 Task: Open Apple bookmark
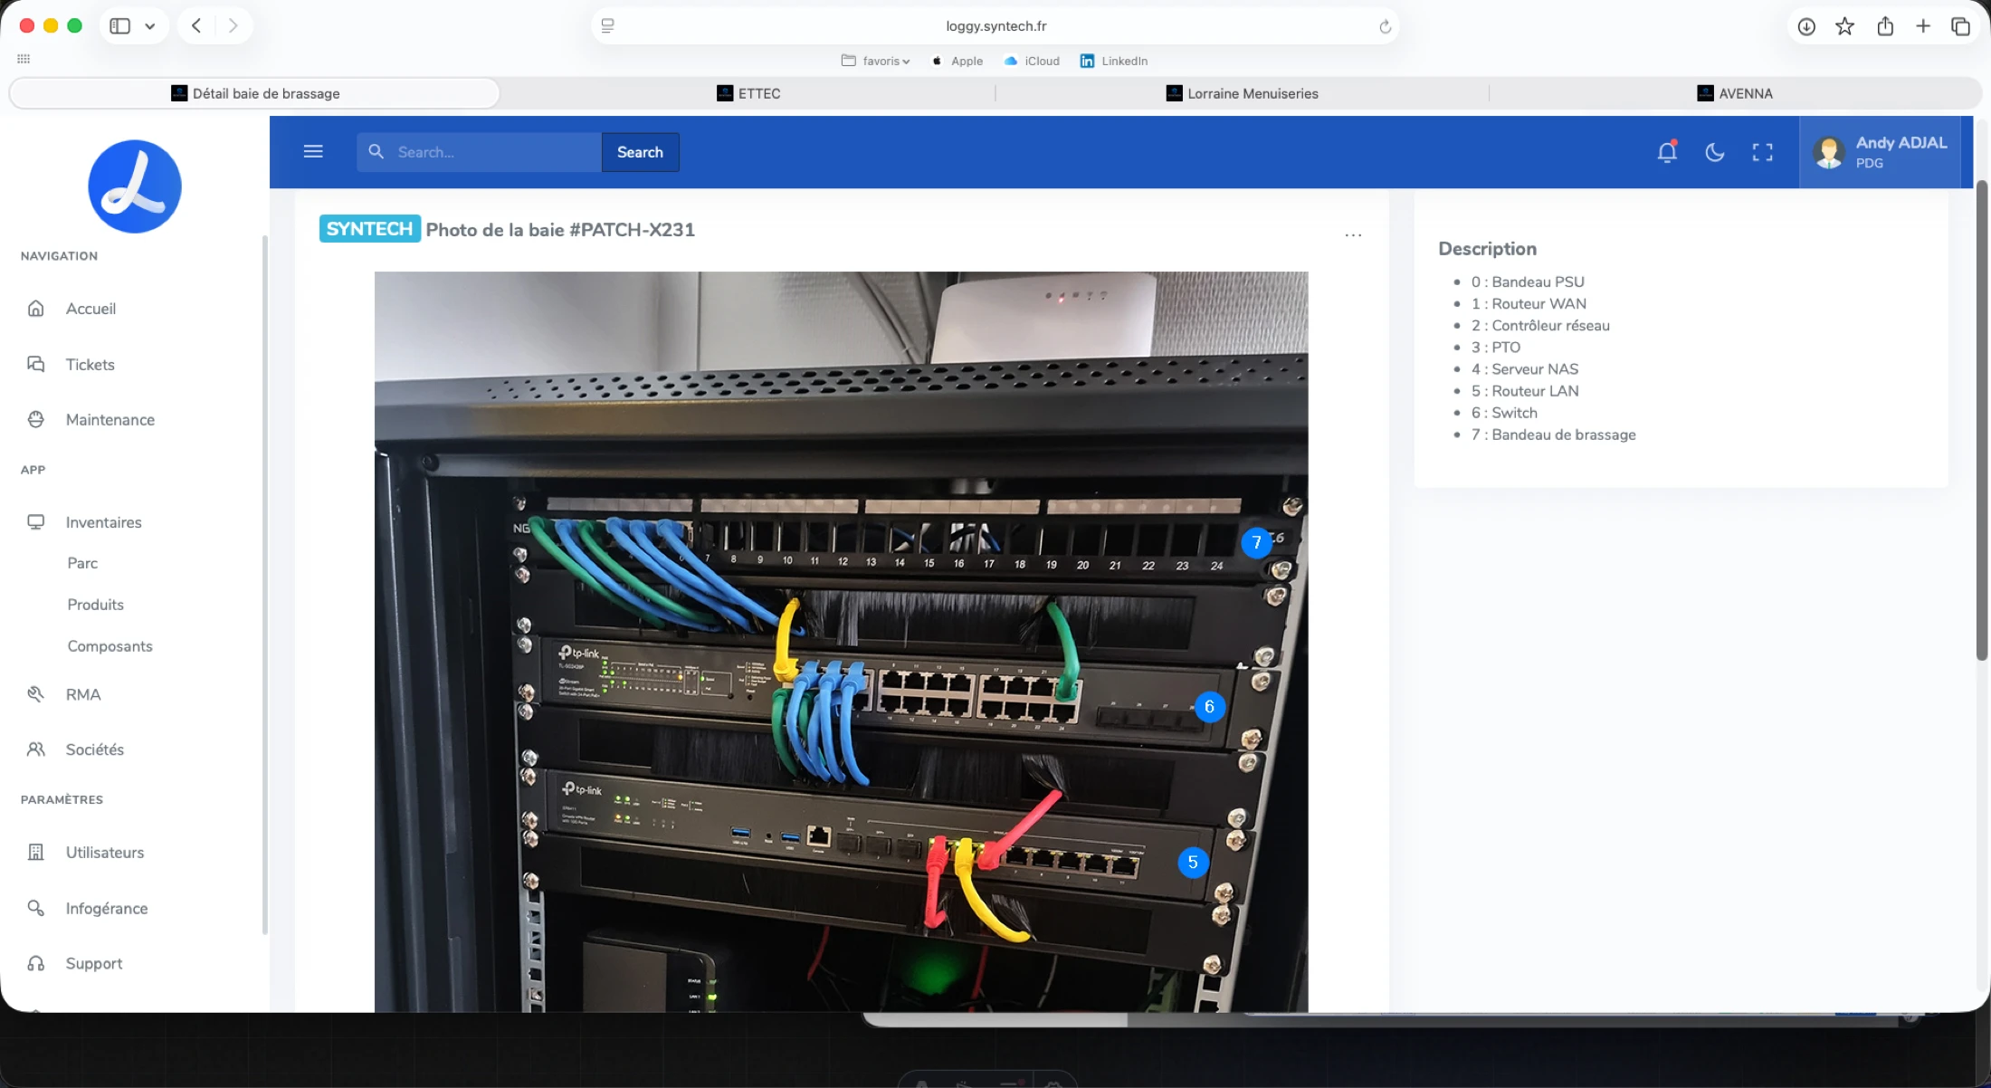coord(957,61)
